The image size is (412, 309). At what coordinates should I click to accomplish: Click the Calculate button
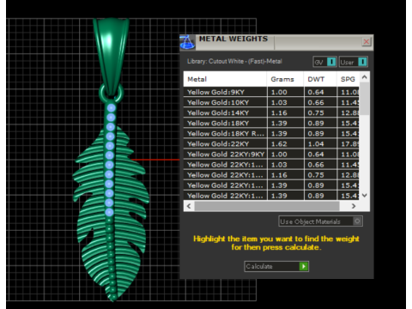(x=276, y=266)
